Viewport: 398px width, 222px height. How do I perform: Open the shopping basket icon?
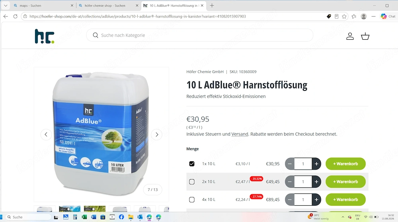pyautogui.click(x=365, y=36)
